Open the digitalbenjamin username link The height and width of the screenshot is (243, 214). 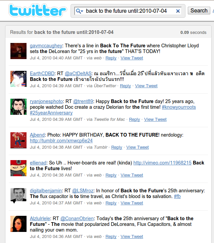46,191
